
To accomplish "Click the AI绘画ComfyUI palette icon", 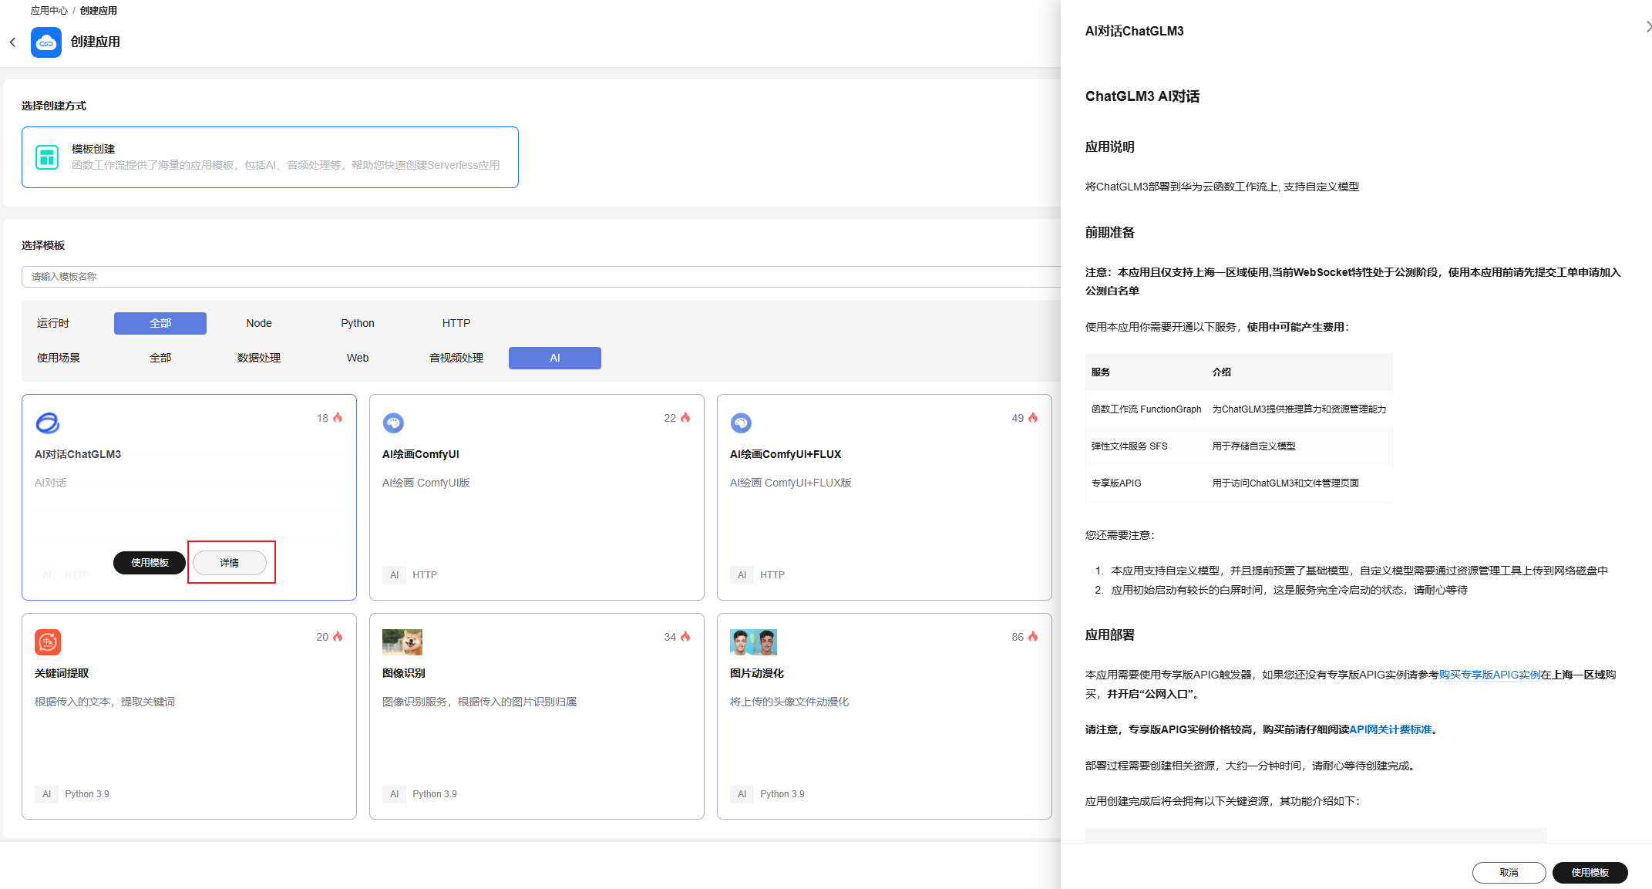I will (x=393, y=423).
